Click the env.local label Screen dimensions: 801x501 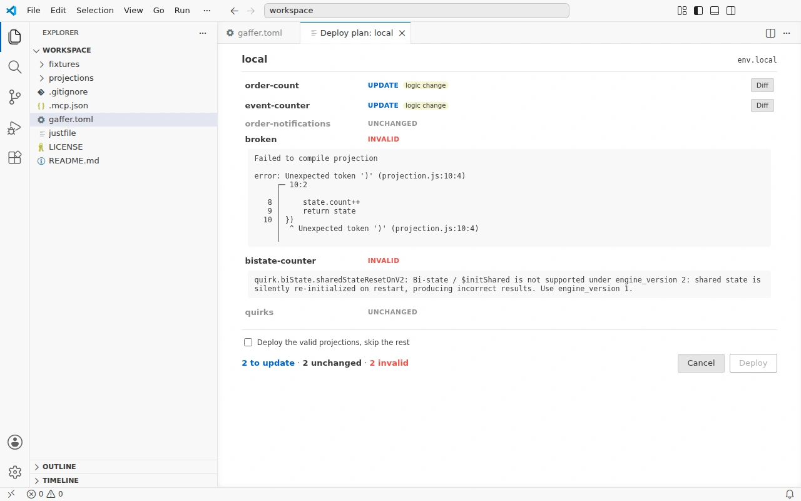[x=757, y=60]
